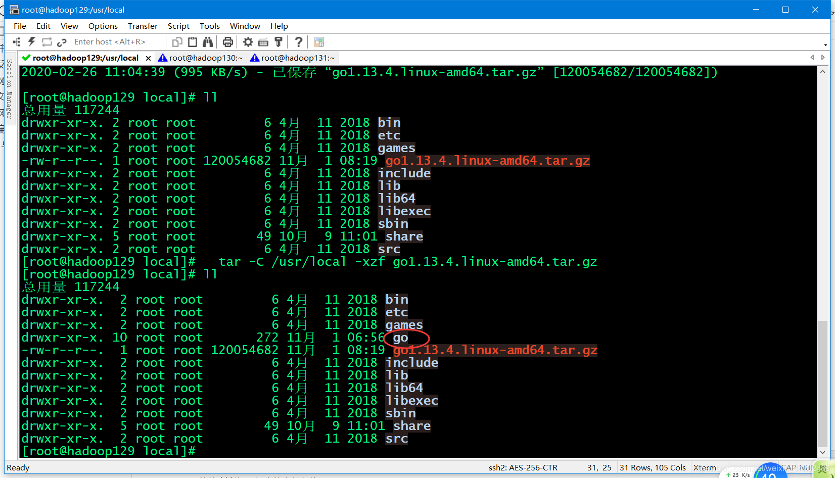Click the second go1.13.4.linux-amd64.tar.gz listing entry
Screen dimensions: 835x478
click(x=495, y=350)
